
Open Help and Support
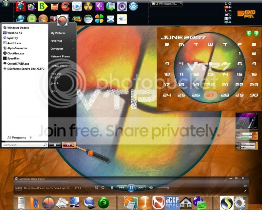[56, 75]
